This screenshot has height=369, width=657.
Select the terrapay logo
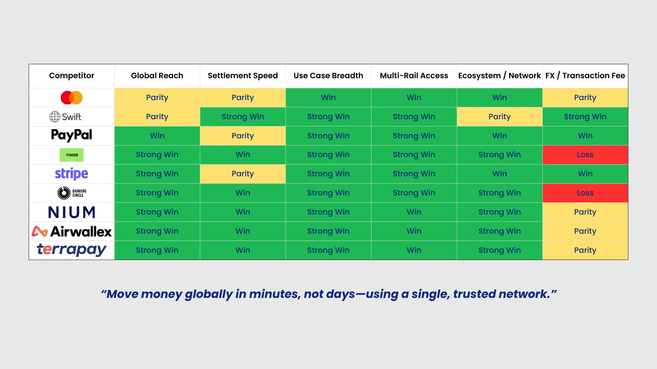[72, 250]
